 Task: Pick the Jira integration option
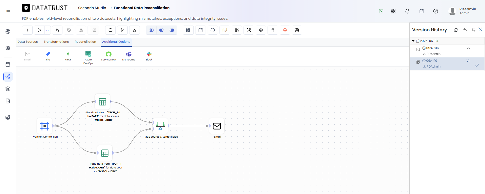[48, 56]
